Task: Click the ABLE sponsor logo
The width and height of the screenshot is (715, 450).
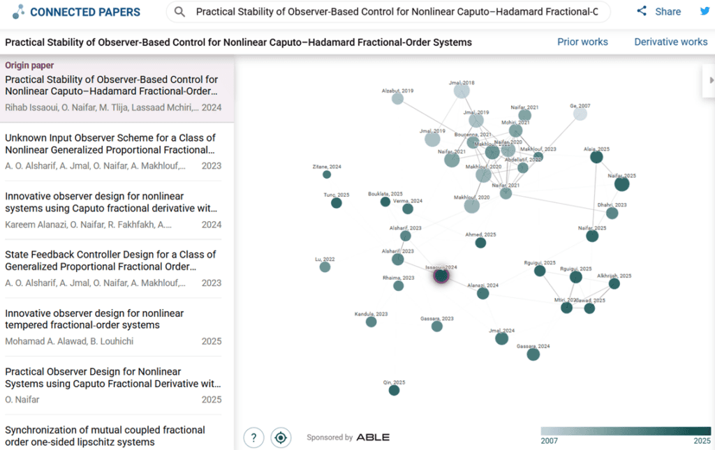Action: tap(373, 437)
